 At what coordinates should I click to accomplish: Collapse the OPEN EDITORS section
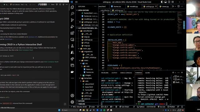click(87, 10)
